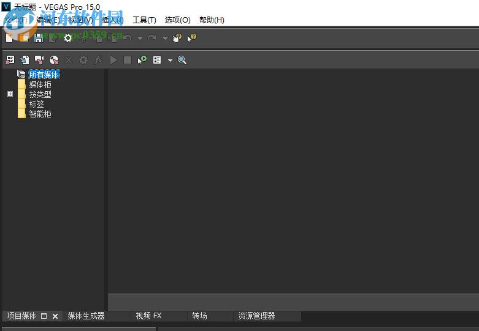Open the redo history dropdown arrow
Screen dimensions: 479x331
[x=165, y=39]
